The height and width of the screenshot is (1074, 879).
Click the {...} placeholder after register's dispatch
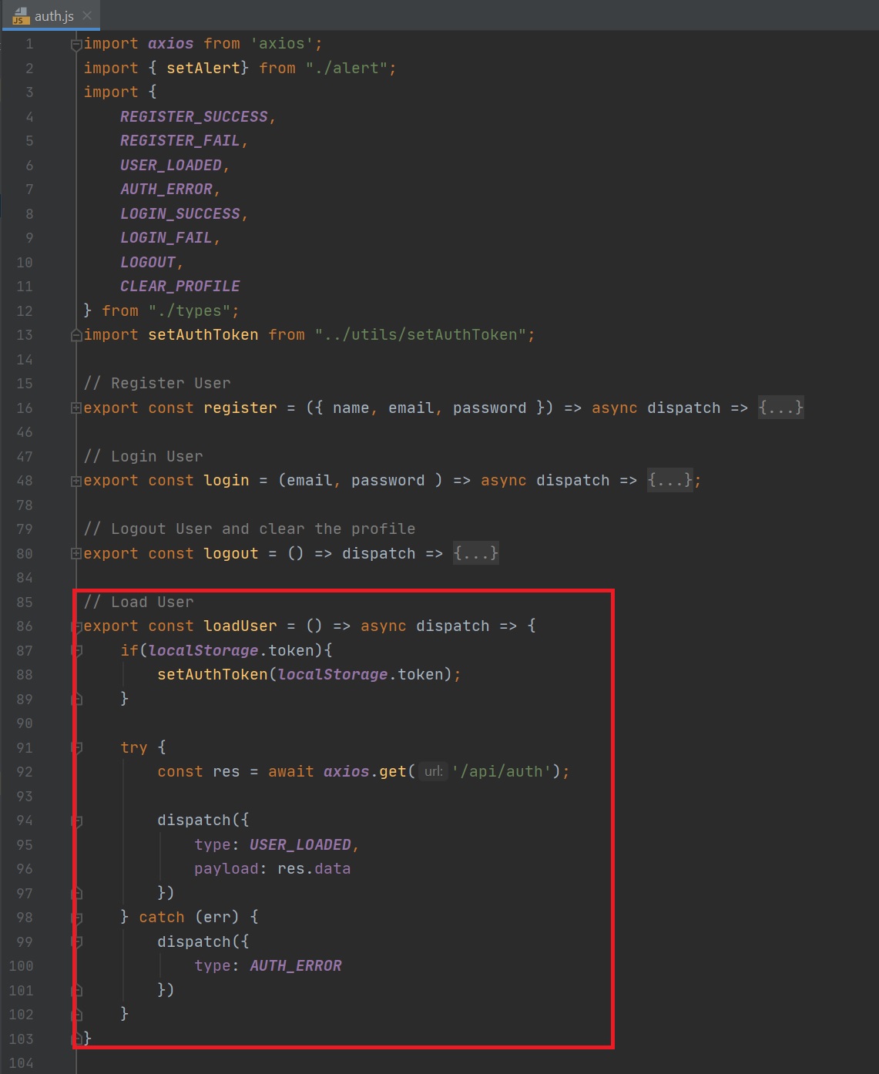pyautogui.click(x=780, y=408)
